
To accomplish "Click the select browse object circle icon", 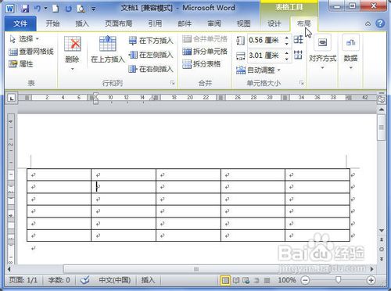I will (x=382, y=250).
